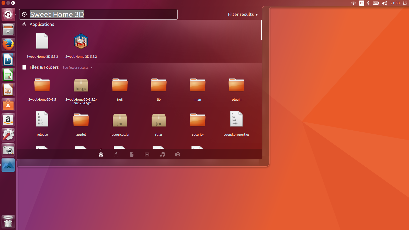Screen dimensions: 409x230
Task: Open the En keyboard layout indicator
Action: click(362, 3)
